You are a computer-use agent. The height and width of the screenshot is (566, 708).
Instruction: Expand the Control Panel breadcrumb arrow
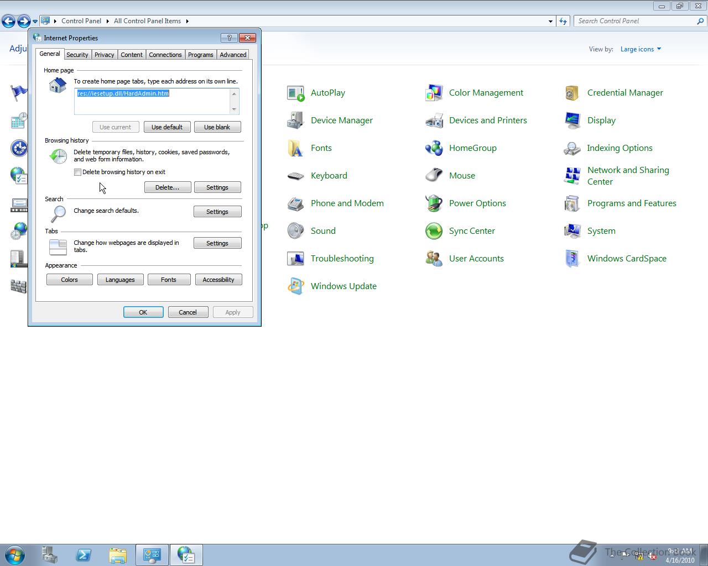(x=107, y=21)
